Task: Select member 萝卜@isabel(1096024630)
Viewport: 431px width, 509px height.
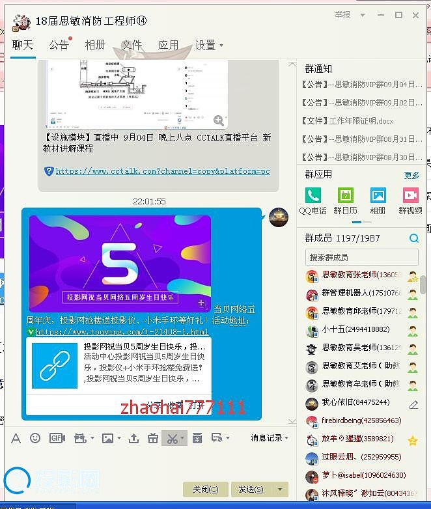Action: click(361, 475)
